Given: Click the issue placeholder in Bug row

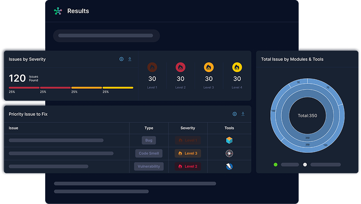Looking at the screenshot, I should (56, 140).
